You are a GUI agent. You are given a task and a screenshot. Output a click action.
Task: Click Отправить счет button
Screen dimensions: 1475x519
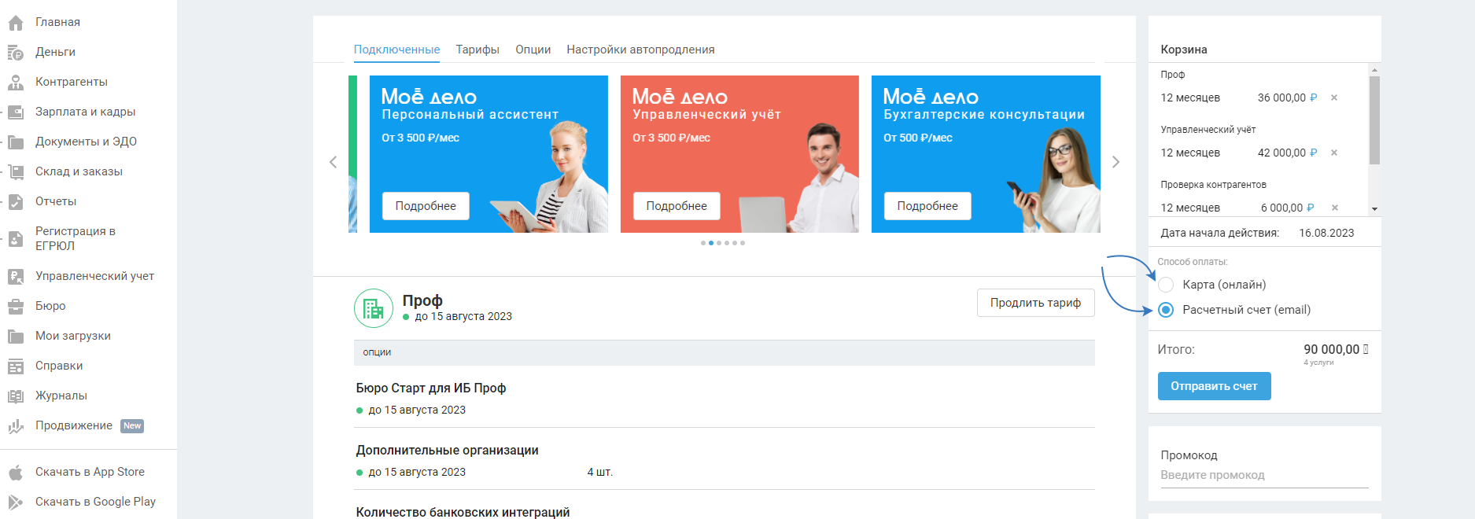click(1214, 386)
